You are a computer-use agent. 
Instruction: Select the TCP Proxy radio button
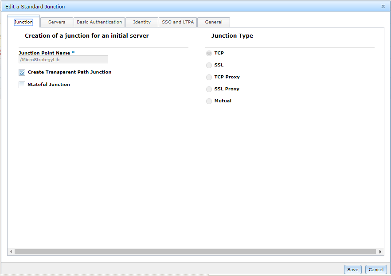[209, 77]
